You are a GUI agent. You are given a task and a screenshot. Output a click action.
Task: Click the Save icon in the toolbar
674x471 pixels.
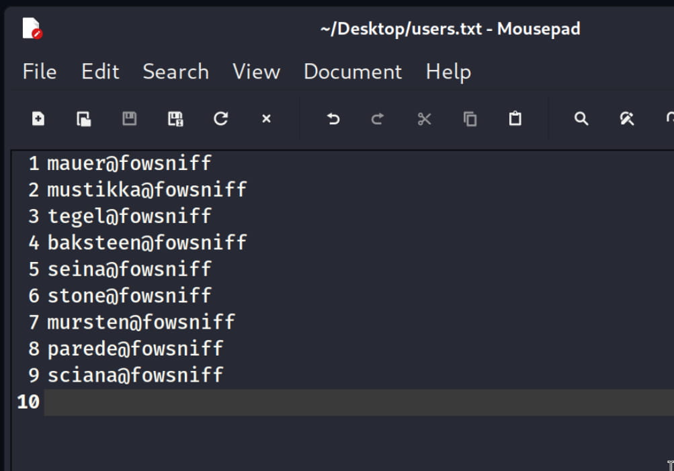130,119
